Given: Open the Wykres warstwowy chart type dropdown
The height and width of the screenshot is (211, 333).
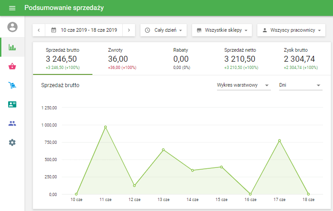Looking at the screenshot, I should coord(243,85).
